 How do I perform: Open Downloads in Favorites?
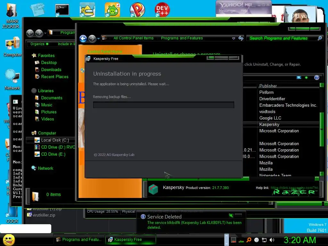[51, 70]
